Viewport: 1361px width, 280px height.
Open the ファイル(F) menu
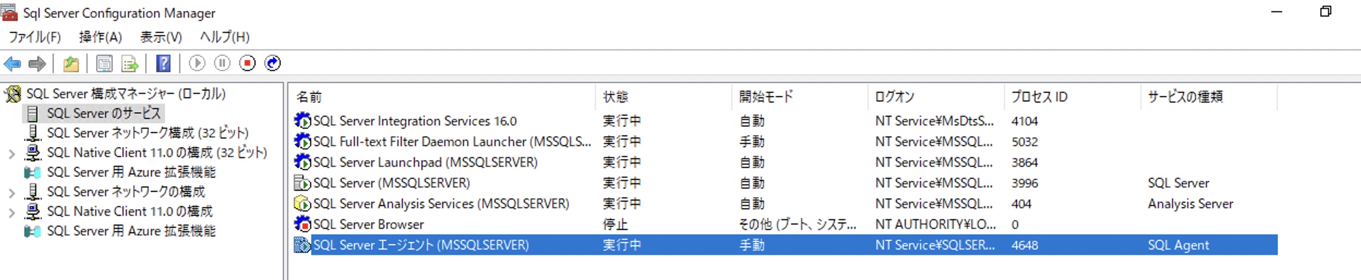coord(35,37)
